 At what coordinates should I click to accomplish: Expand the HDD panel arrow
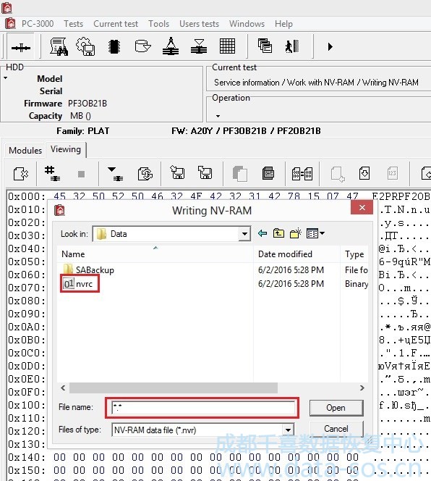[x=6, y=78]
